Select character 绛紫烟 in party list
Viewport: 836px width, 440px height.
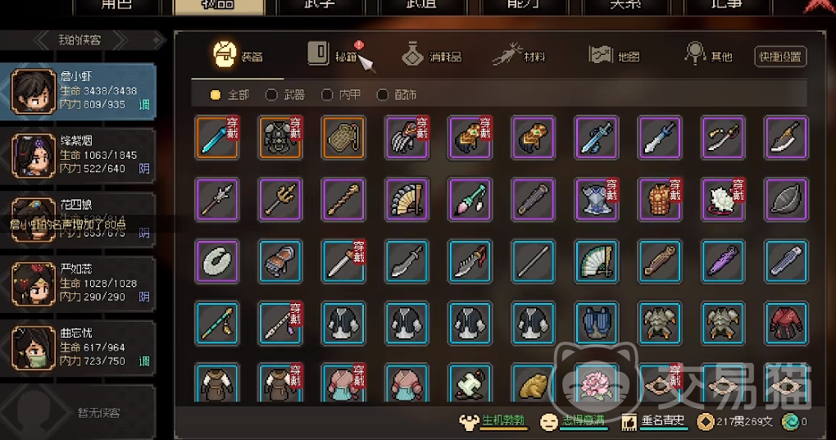tap(79, 155)
